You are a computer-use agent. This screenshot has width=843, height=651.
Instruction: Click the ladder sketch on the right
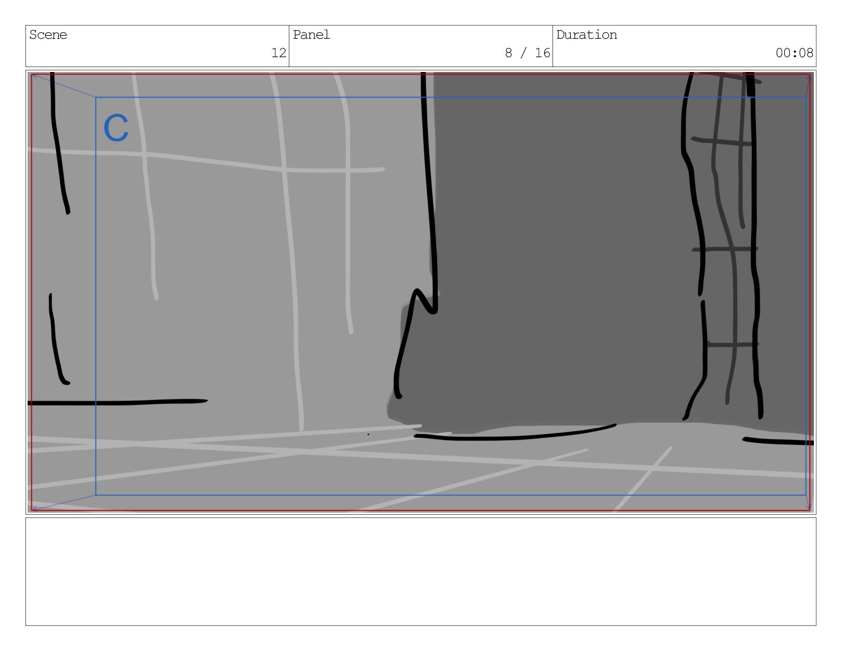pos(723,245)
